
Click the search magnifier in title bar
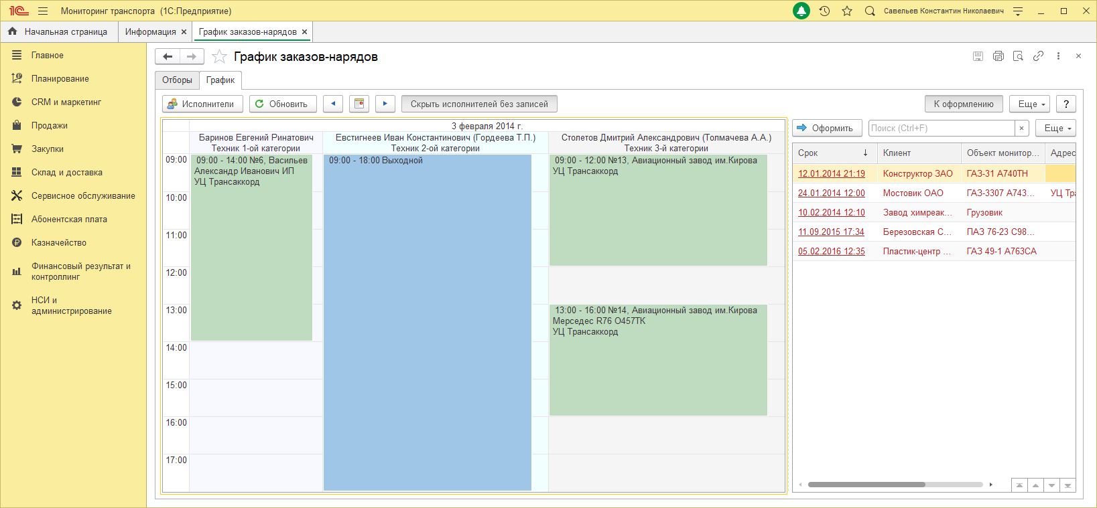coord(870,11)
